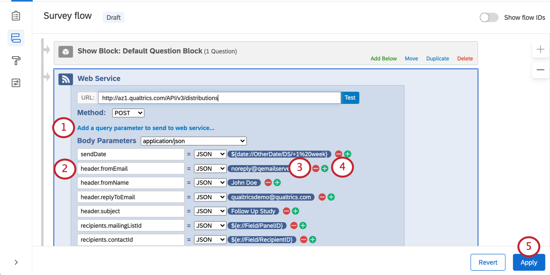This screenshot has width=550, height=275.
Task: Open the Survey flow sidebar icon
Action: 16,38
